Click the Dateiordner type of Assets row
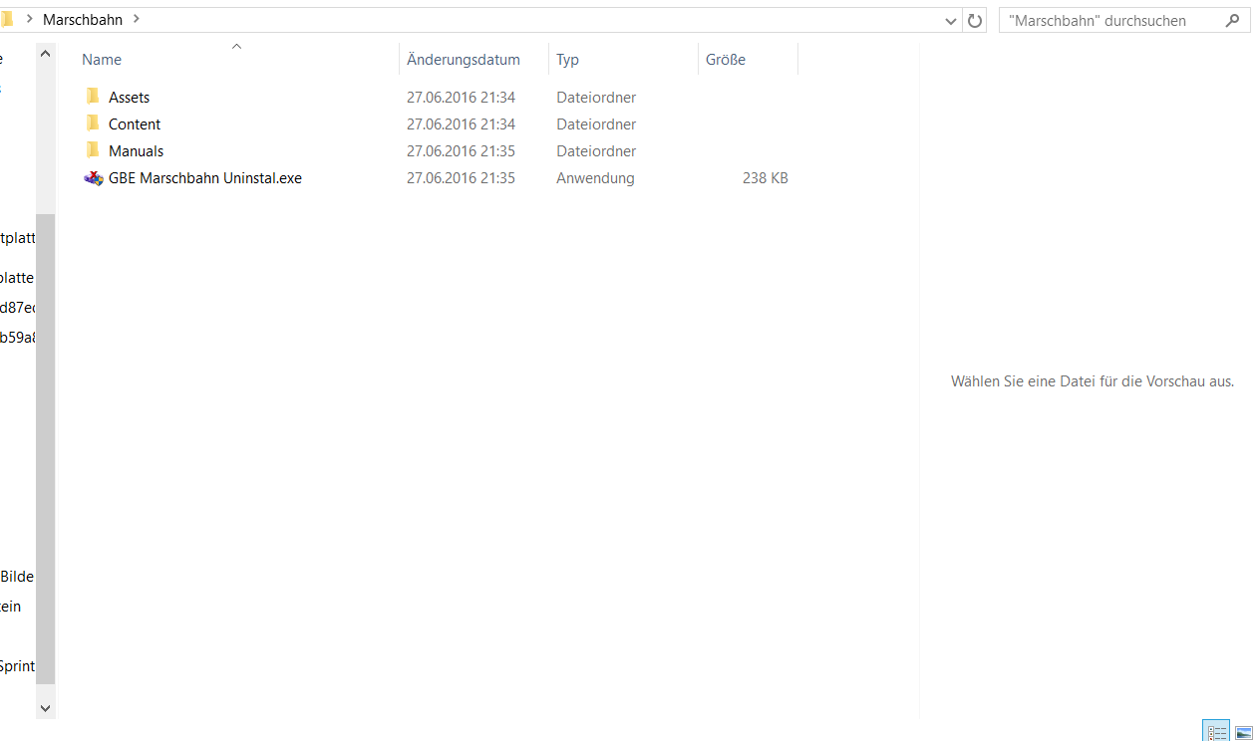 [x=596, y=97]
